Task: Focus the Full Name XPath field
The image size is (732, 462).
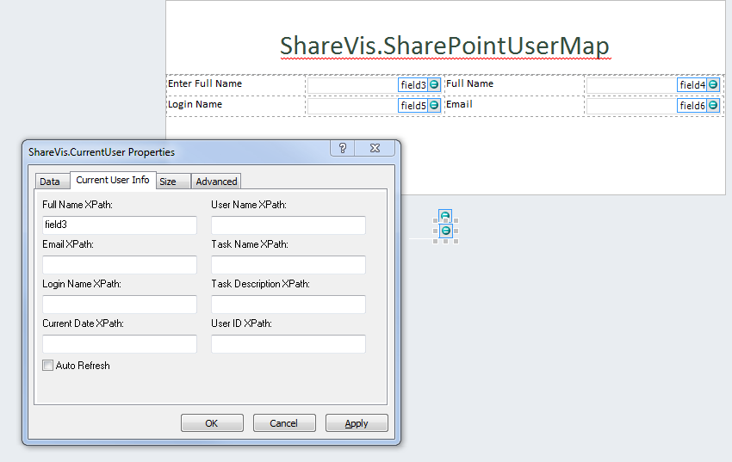Action: coord(120,225)
